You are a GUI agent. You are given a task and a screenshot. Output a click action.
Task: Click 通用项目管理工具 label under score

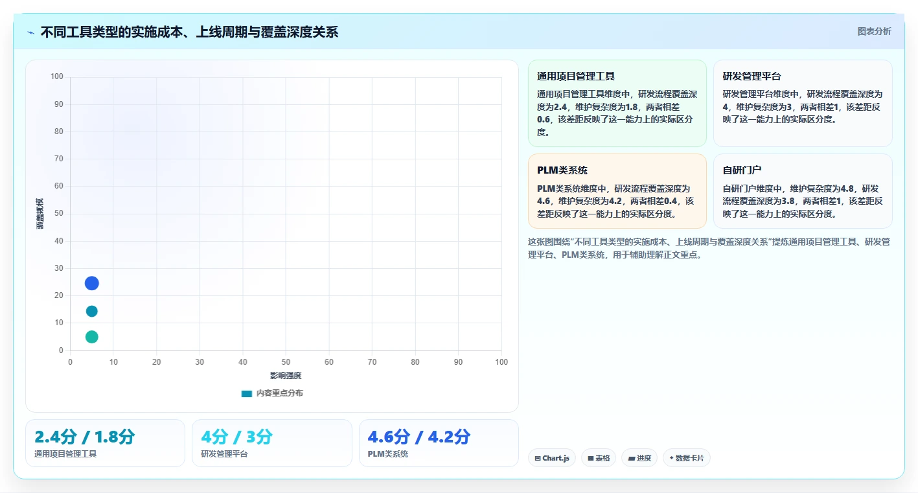point(65,454)
